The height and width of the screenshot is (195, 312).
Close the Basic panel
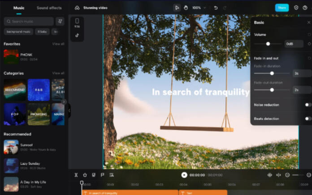pyautogui.click(x=308, y=22)
